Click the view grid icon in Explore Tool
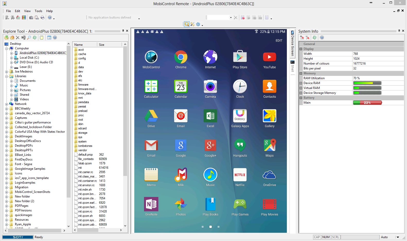The width and height of the screenshot is (407, 241). (x=49, y=38)
